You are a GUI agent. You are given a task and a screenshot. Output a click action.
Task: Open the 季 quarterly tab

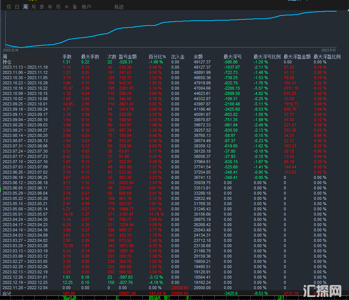(42, 7)
